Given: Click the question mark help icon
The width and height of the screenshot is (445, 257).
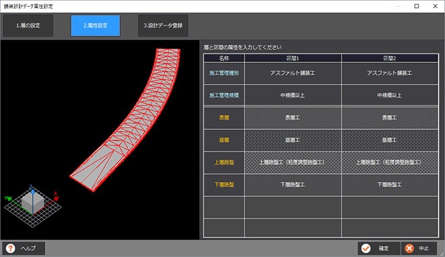Looking at the screenshot, I should point(11,248).
